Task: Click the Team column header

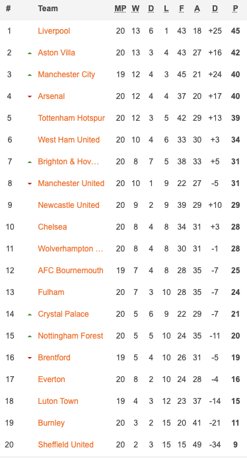Action: (x=48, y=9)
